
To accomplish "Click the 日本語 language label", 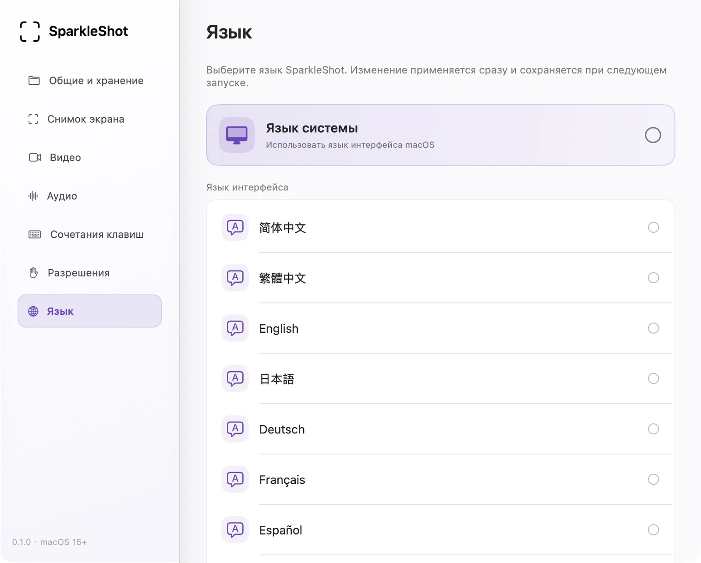I will pyautogui.click(x=276, y=379).
